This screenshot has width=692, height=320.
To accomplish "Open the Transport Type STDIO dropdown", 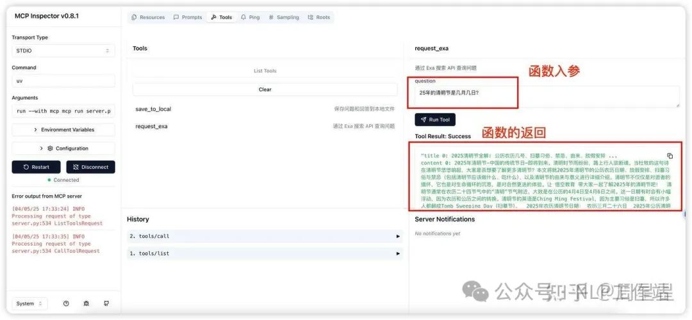I will [x=63, y=51].
